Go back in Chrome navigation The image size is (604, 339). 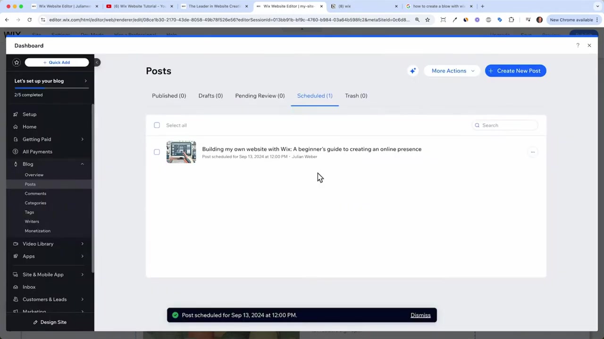(7, 20)
